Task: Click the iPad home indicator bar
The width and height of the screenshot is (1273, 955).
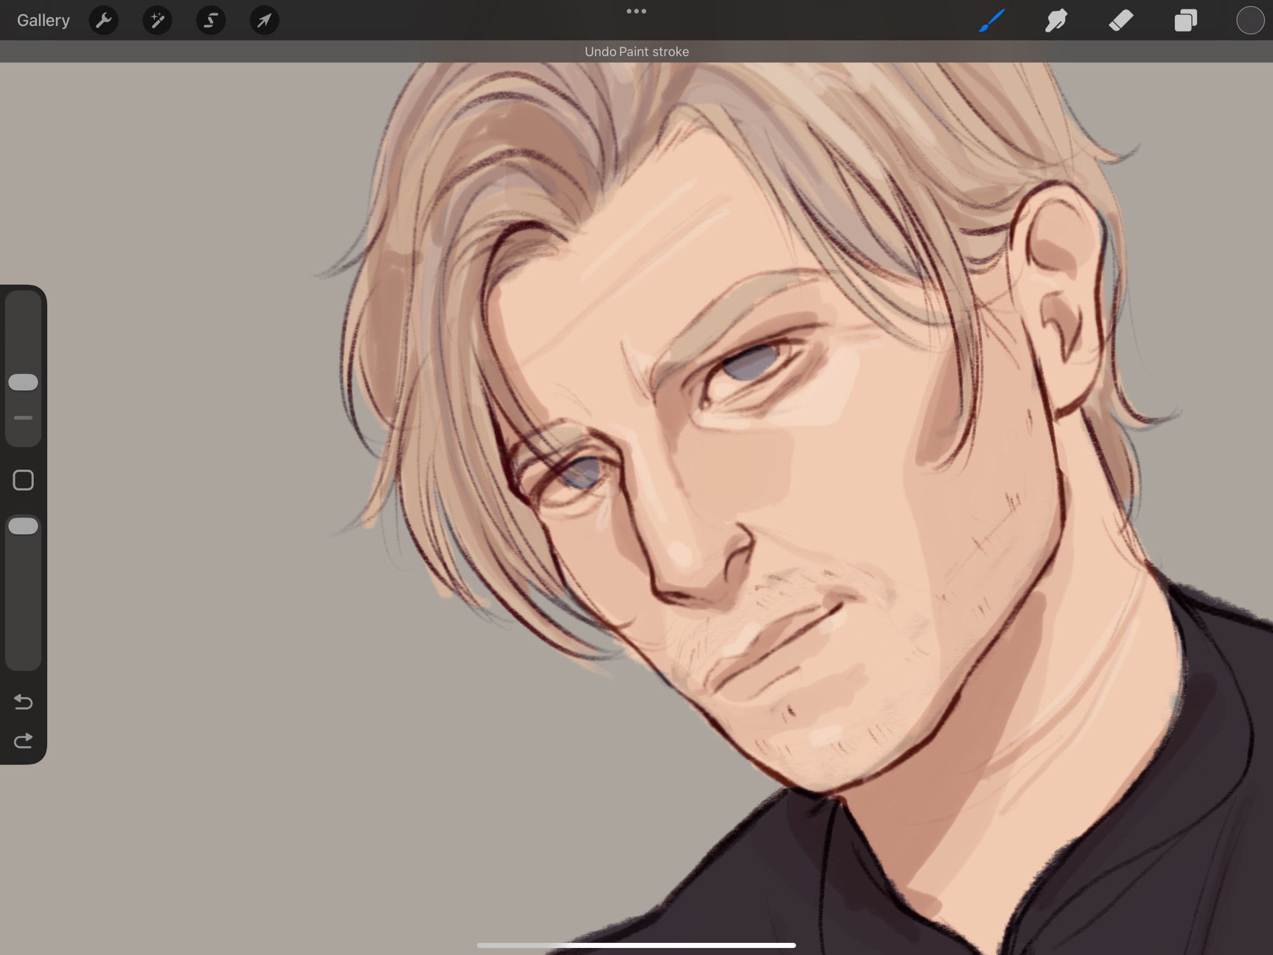Action: pos(636,945)
